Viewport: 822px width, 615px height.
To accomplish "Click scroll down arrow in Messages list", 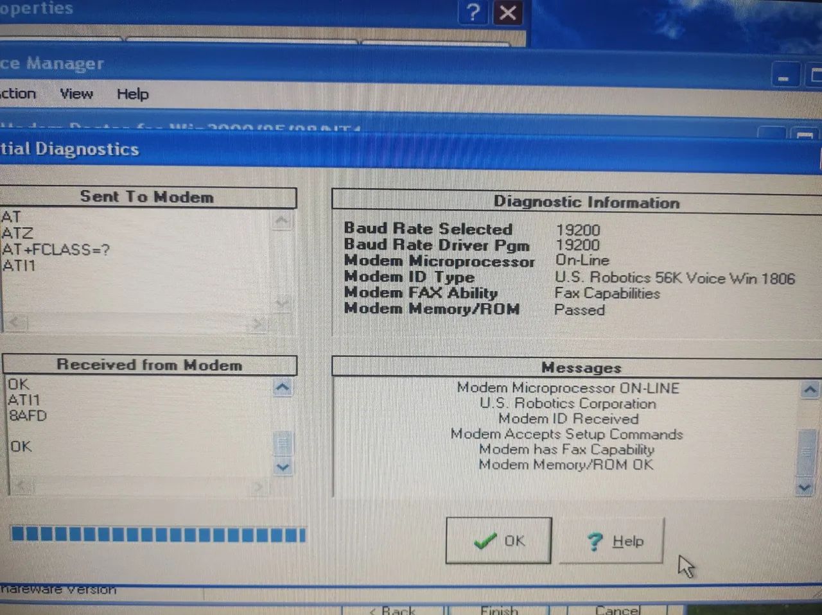I will pos(804,487).
